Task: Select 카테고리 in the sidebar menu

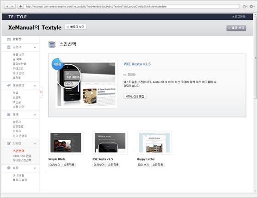Action: pos(18,68)
